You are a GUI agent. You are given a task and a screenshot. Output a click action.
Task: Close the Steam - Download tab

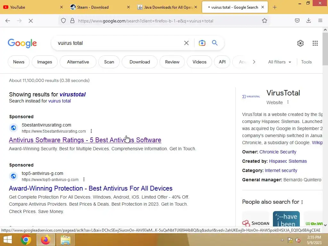(128, 7)
